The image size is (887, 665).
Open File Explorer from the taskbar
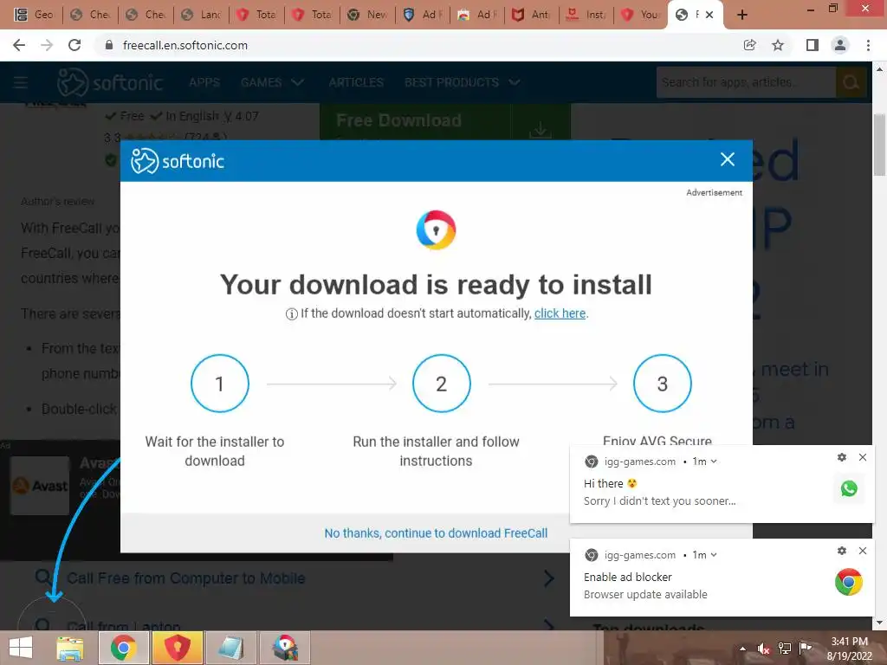69,648
